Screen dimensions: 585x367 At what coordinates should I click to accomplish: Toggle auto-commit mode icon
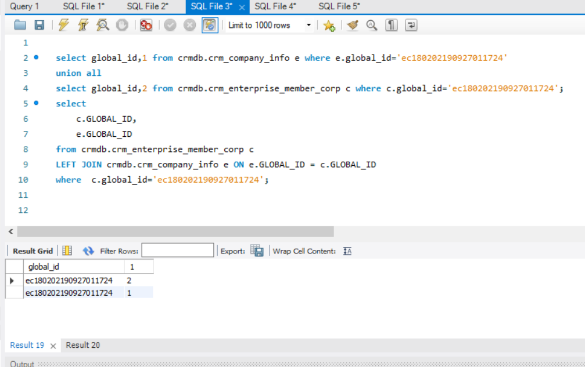coord(210,26)
